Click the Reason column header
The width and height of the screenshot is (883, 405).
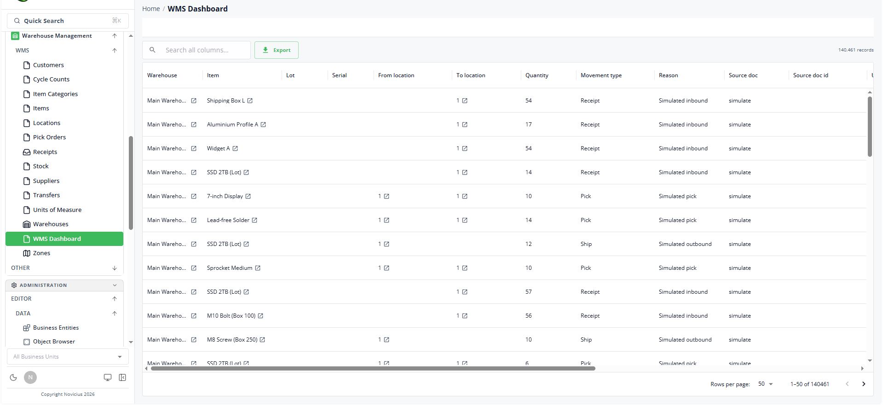click(668, 75)
